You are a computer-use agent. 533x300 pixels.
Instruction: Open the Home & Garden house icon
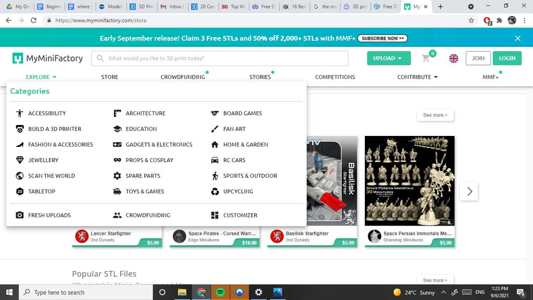click(215, 145)
